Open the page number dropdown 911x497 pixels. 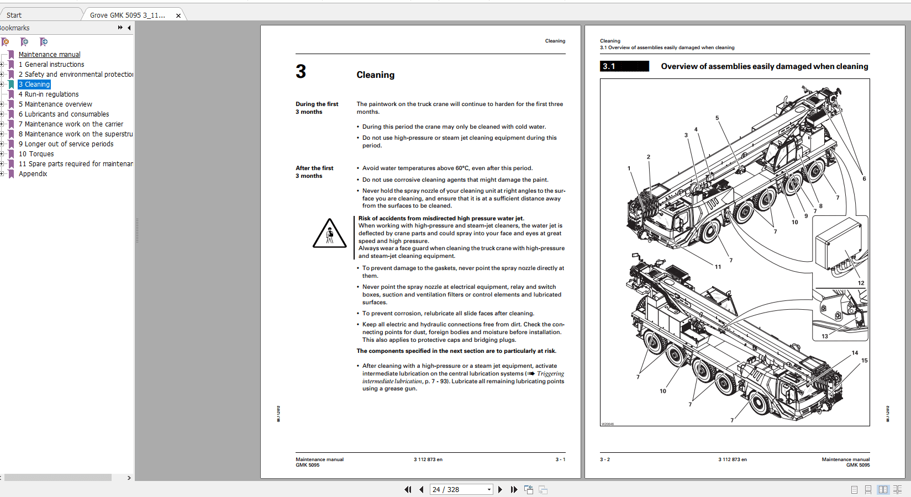pyautogui.click(x=488, y=489)
